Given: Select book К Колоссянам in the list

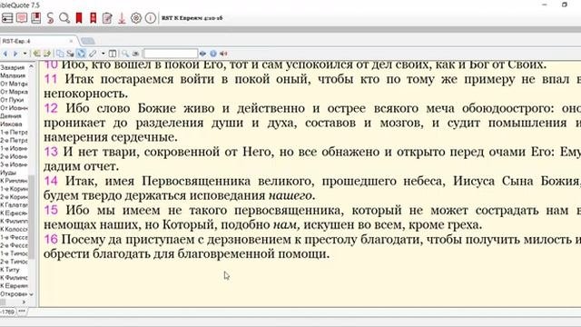Looking at the screenshot, I should coord(14,229).
